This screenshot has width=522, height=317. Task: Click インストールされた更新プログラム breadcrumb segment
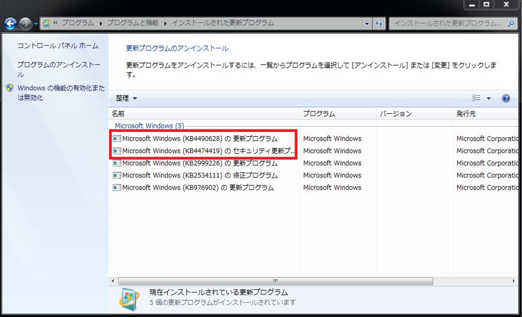pyautogui.click(x=223, y=23)
